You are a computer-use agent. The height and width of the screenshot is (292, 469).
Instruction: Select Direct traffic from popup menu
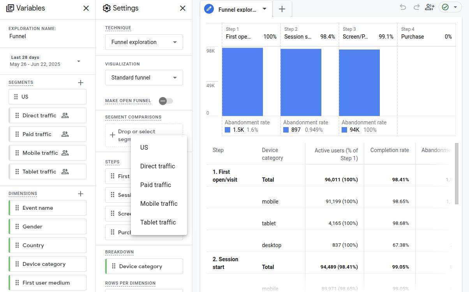159,166
